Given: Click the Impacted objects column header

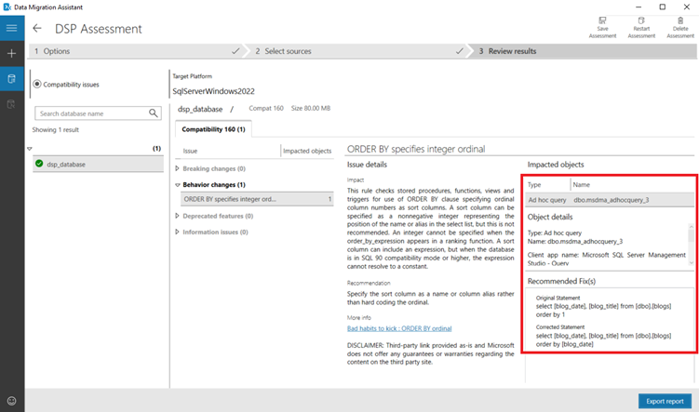Looking at the screenshot, I should coord(307,151).
